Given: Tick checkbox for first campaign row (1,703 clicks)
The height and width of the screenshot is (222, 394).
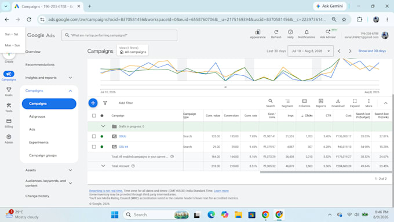Looking at the screenshot, I should click(94, 136).
